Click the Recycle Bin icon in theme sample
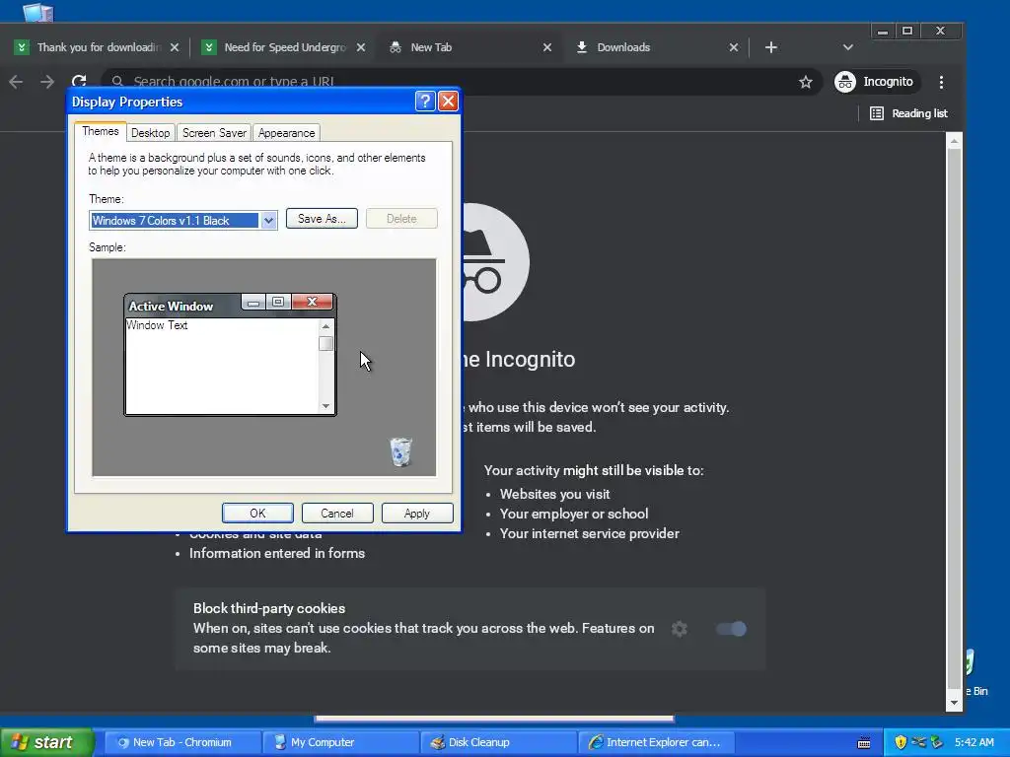1010x757 pixels. click(x=400, y=451)
